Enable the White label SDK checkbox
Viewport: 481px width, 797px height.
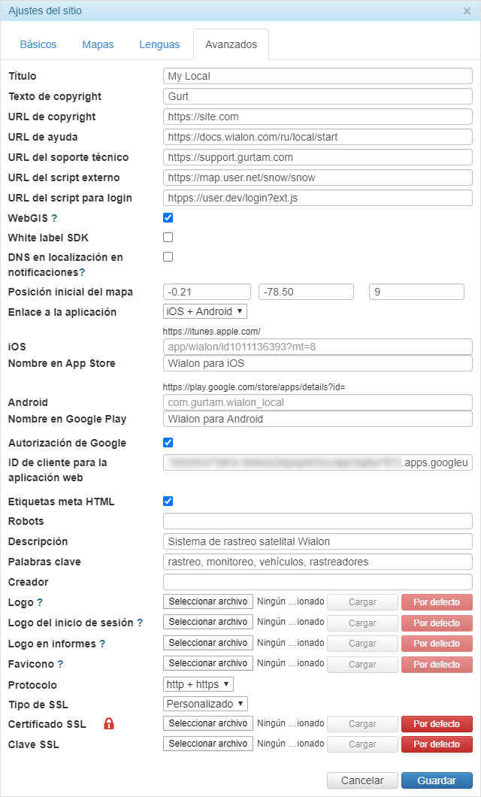click(168, 238)
